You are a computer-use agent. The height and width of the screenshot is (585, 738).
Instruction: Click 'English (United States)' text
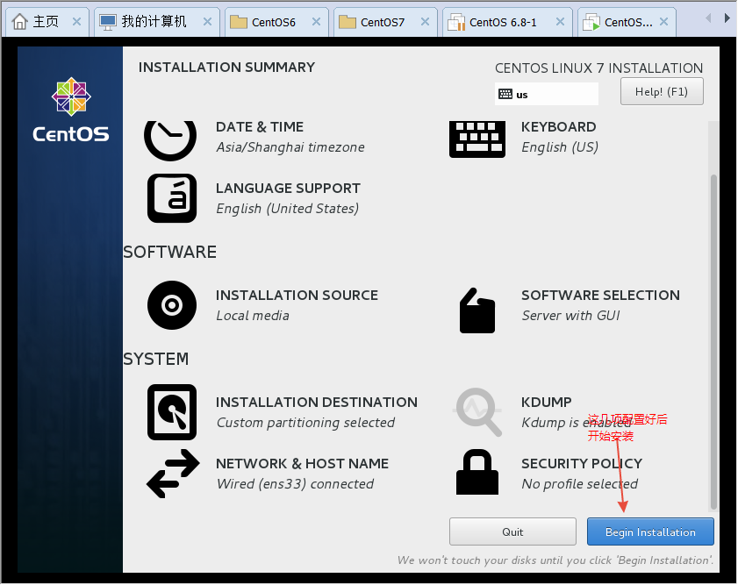(288, 209)
